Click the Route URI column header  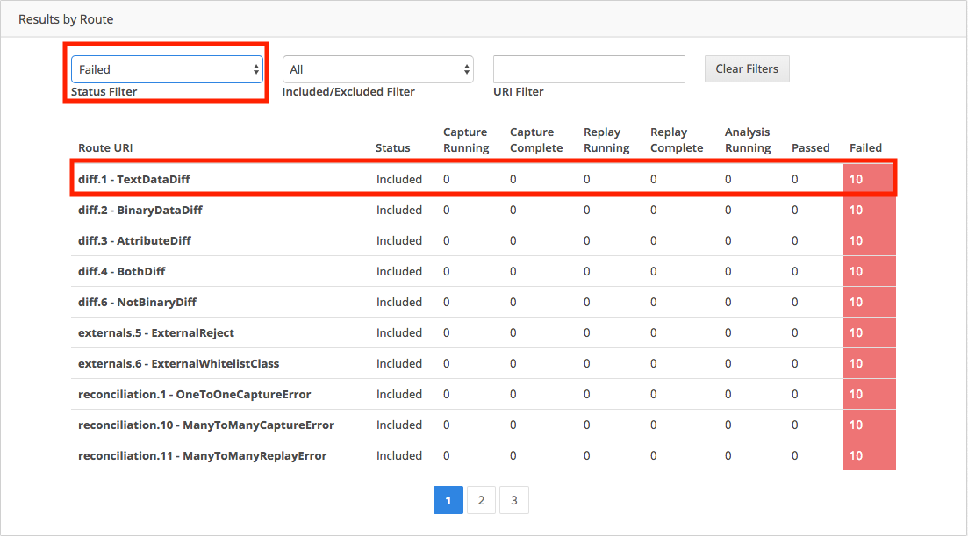tap(105, 148)
